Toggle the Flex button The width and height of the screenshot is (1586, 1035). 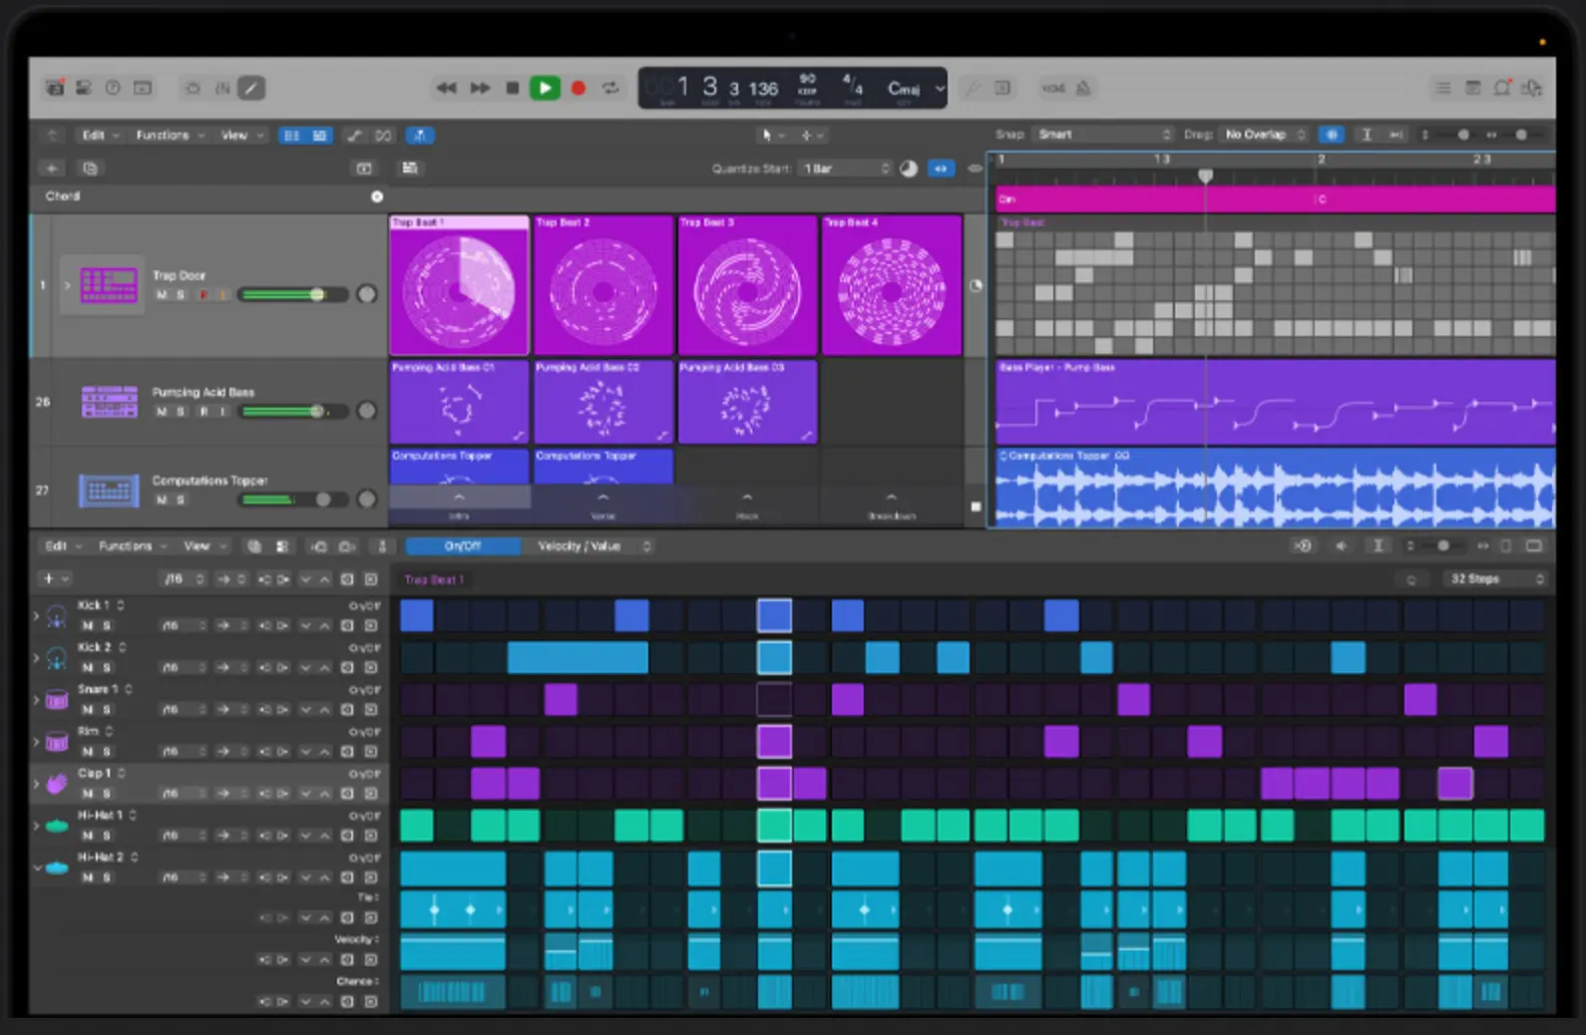(384, 135)
